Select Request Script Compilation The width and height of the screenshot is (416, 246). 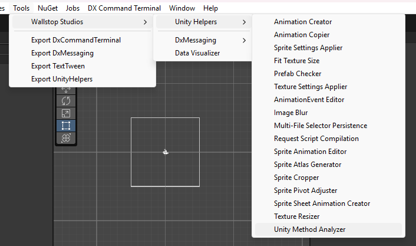click(x=316, y=139)
